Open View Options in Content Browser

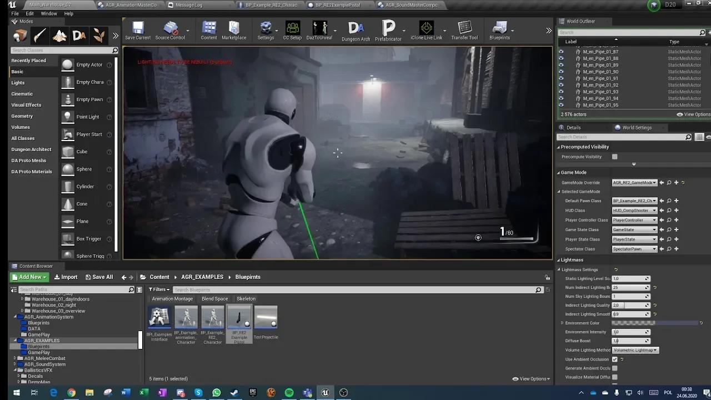click(529, 378)
